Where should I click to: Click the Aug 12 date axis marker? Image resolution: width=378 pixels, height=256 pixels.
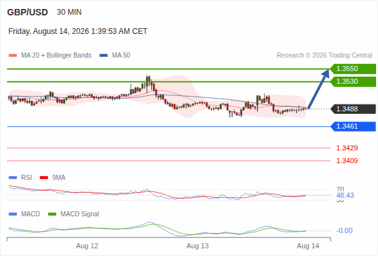[x=87, y=246]
